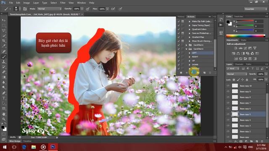Image resolution: width=269 pixels, height=151 pixels.
Task: Delete the selected action with trash icon
Action: point(210,73)
